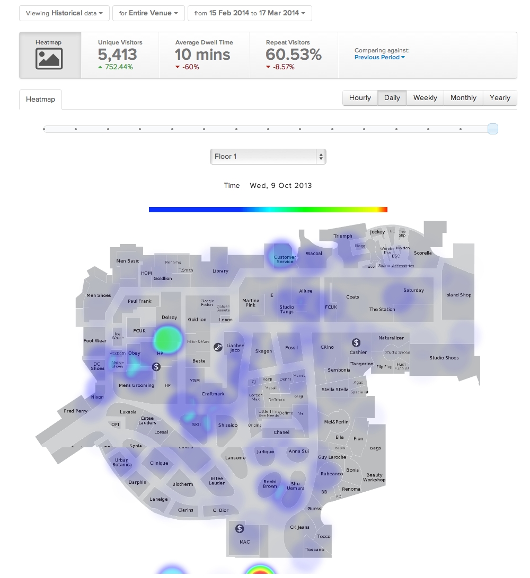Open the Repeat Visitors stat card
The image size is (530, 578).
tap(294, 55)
